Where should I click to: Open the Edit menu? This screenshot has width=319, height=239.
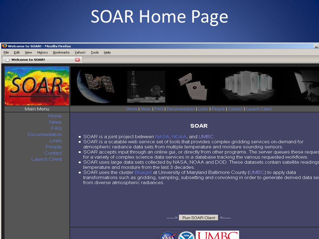coord(17,52)
